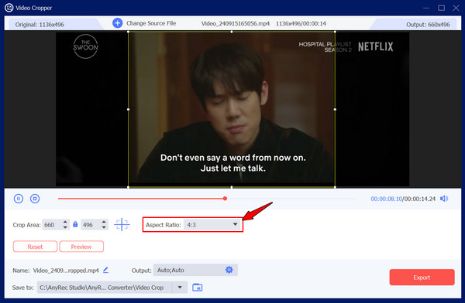Close the Video Cropper window
The image size is (465, 303).
tap(456, 8)
